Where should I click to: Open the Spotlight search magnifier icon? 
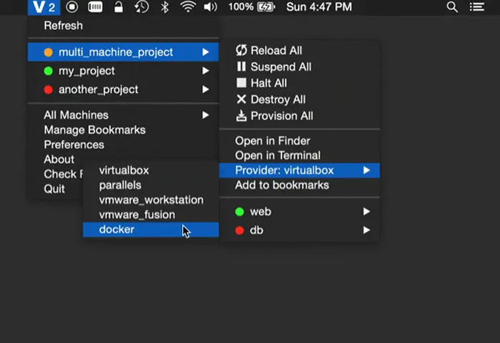451,7
